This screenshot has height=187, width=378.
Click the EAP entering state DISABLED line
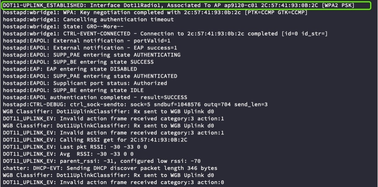[x=70, y=69]
